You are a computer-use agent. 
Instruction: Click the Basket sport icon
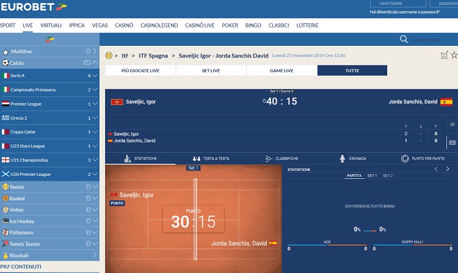pos(5,198)
